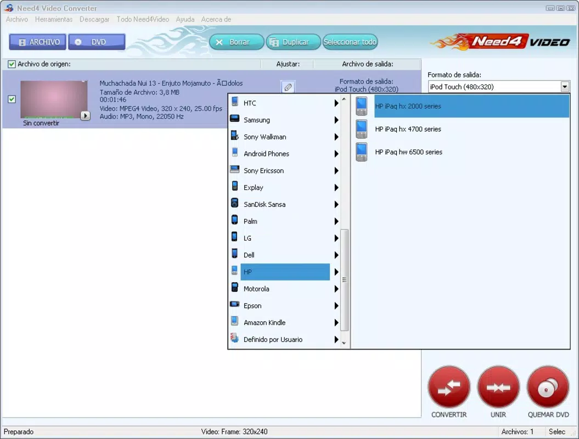
Task: Expand the Definido por Usuario submenu arrow
Action: 336,339
